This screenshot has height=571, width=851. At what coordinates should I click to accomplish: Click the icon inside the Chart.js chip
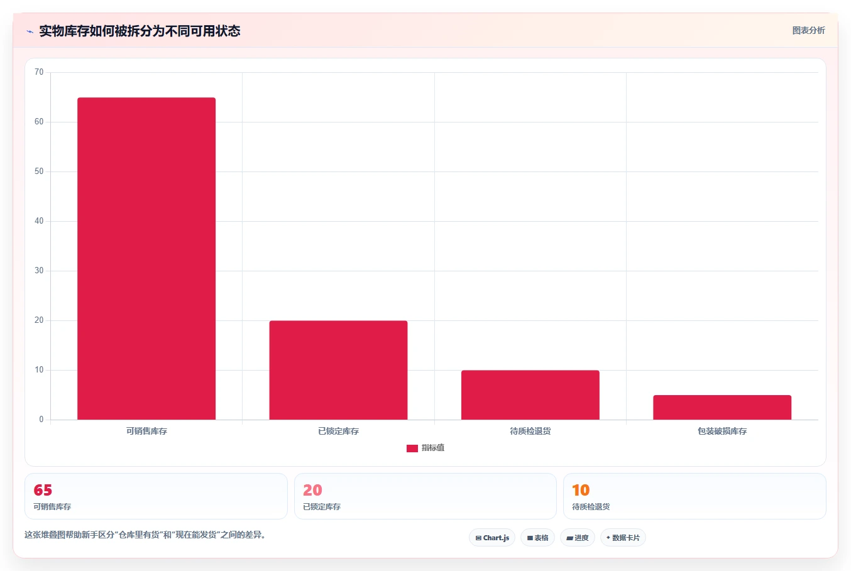(x=478, y=538)
